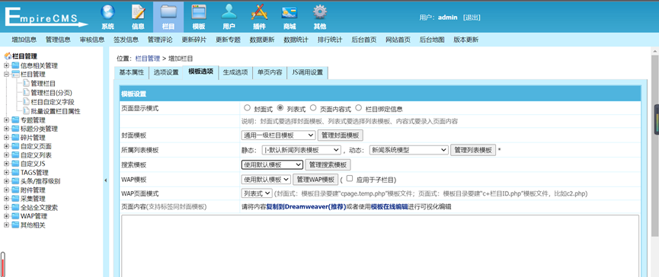The image size is (659, 277).
Task: Open 增加信息 in the submenu
Action: 24,40
